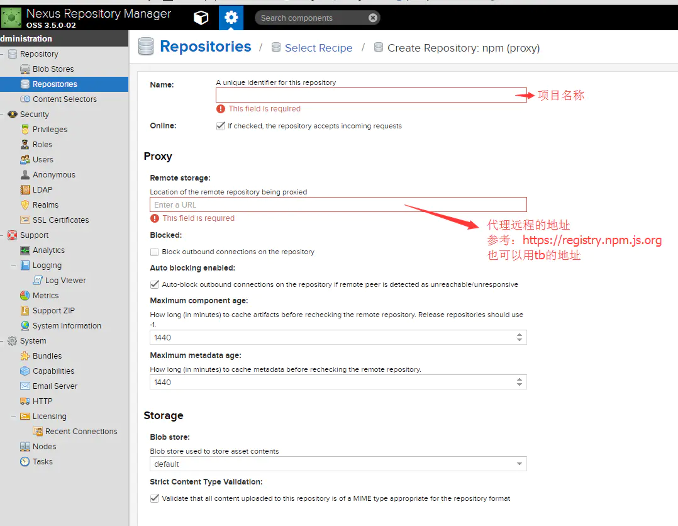
Task: Click the Remote storage URL field
Action: click(338, 204)
